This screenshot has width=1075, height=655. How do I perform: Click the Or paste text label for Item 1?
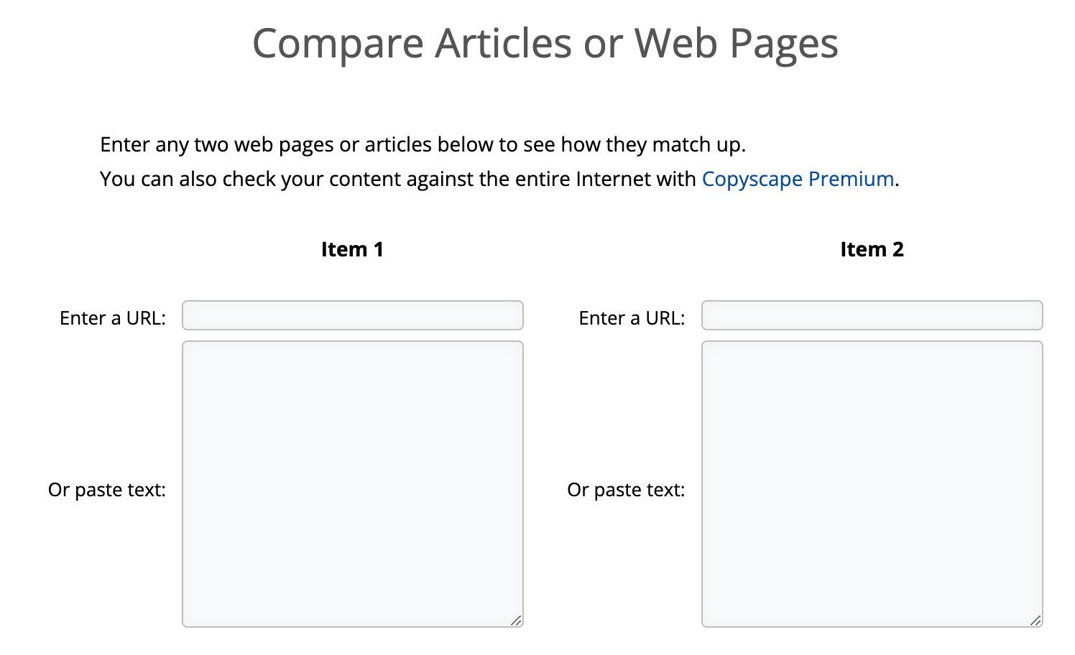[106, 489]
